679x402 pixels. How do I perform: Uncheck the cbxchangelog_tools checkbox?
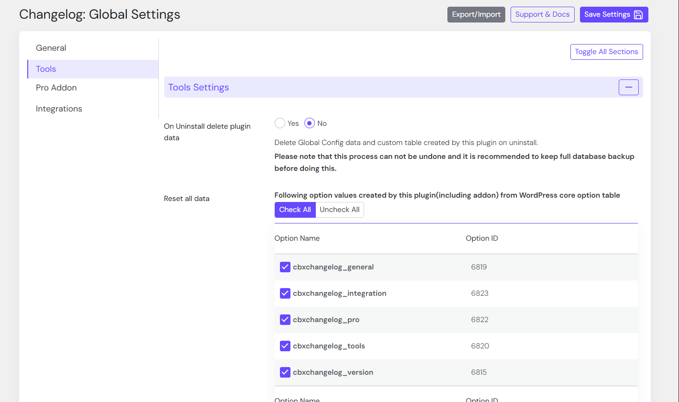tap(285, 346)
